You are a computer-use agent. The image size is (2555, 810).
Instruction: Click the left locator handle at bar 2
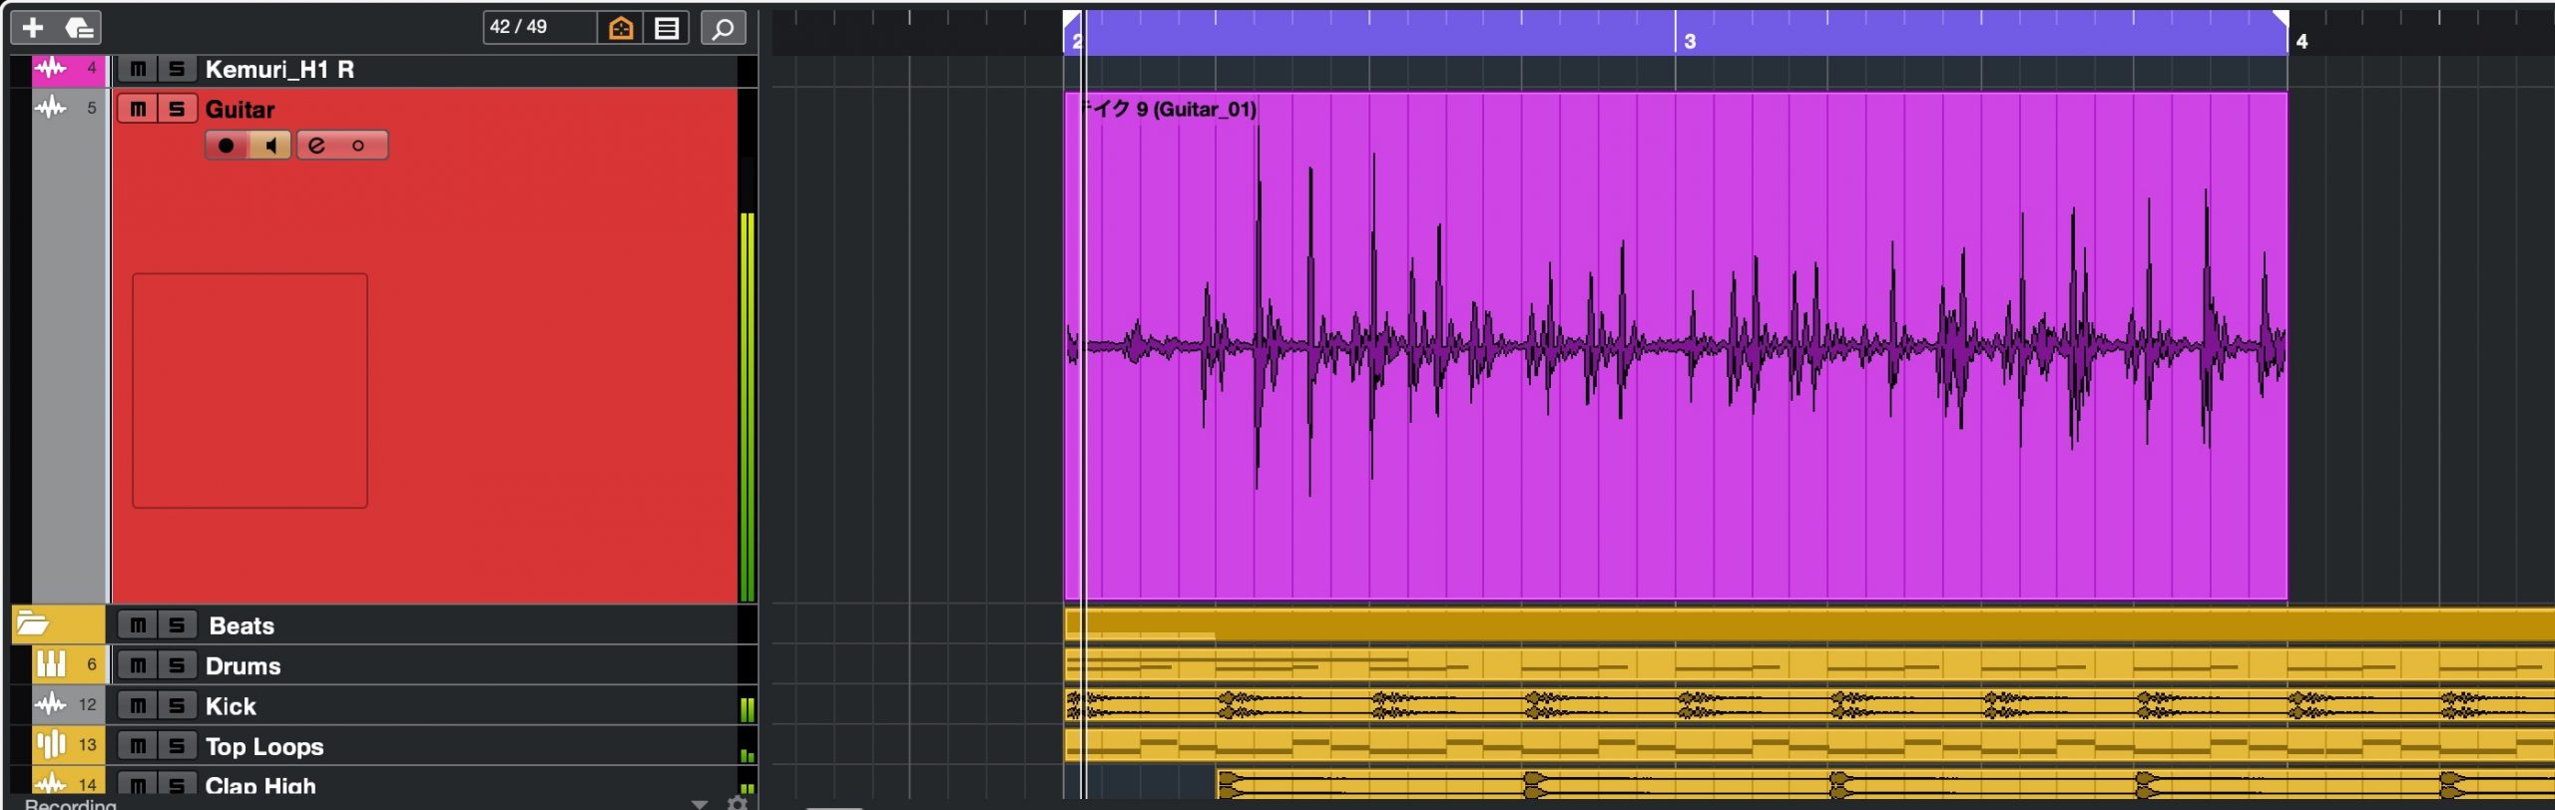click(x=1072, y=18)
